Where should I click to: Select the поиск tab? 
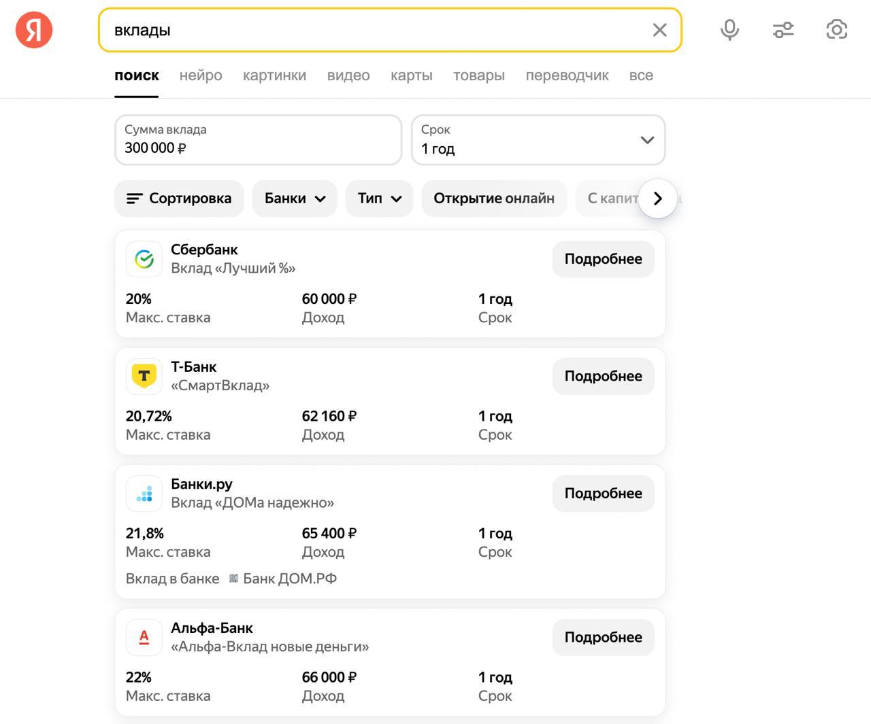tap(137, 75)
